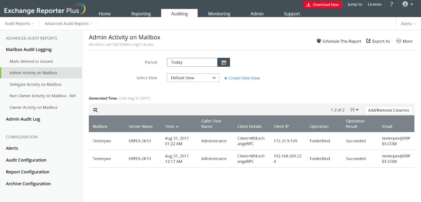Viewport: 421px width, 202px height.
Task: Expand Mailbox Audit Logging in sidebar
Action: [29, 50]
